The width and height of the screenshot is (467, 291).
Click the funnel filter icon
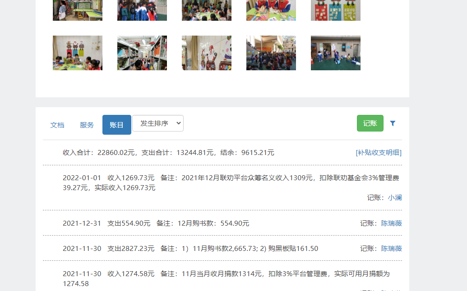coord(393,123)
